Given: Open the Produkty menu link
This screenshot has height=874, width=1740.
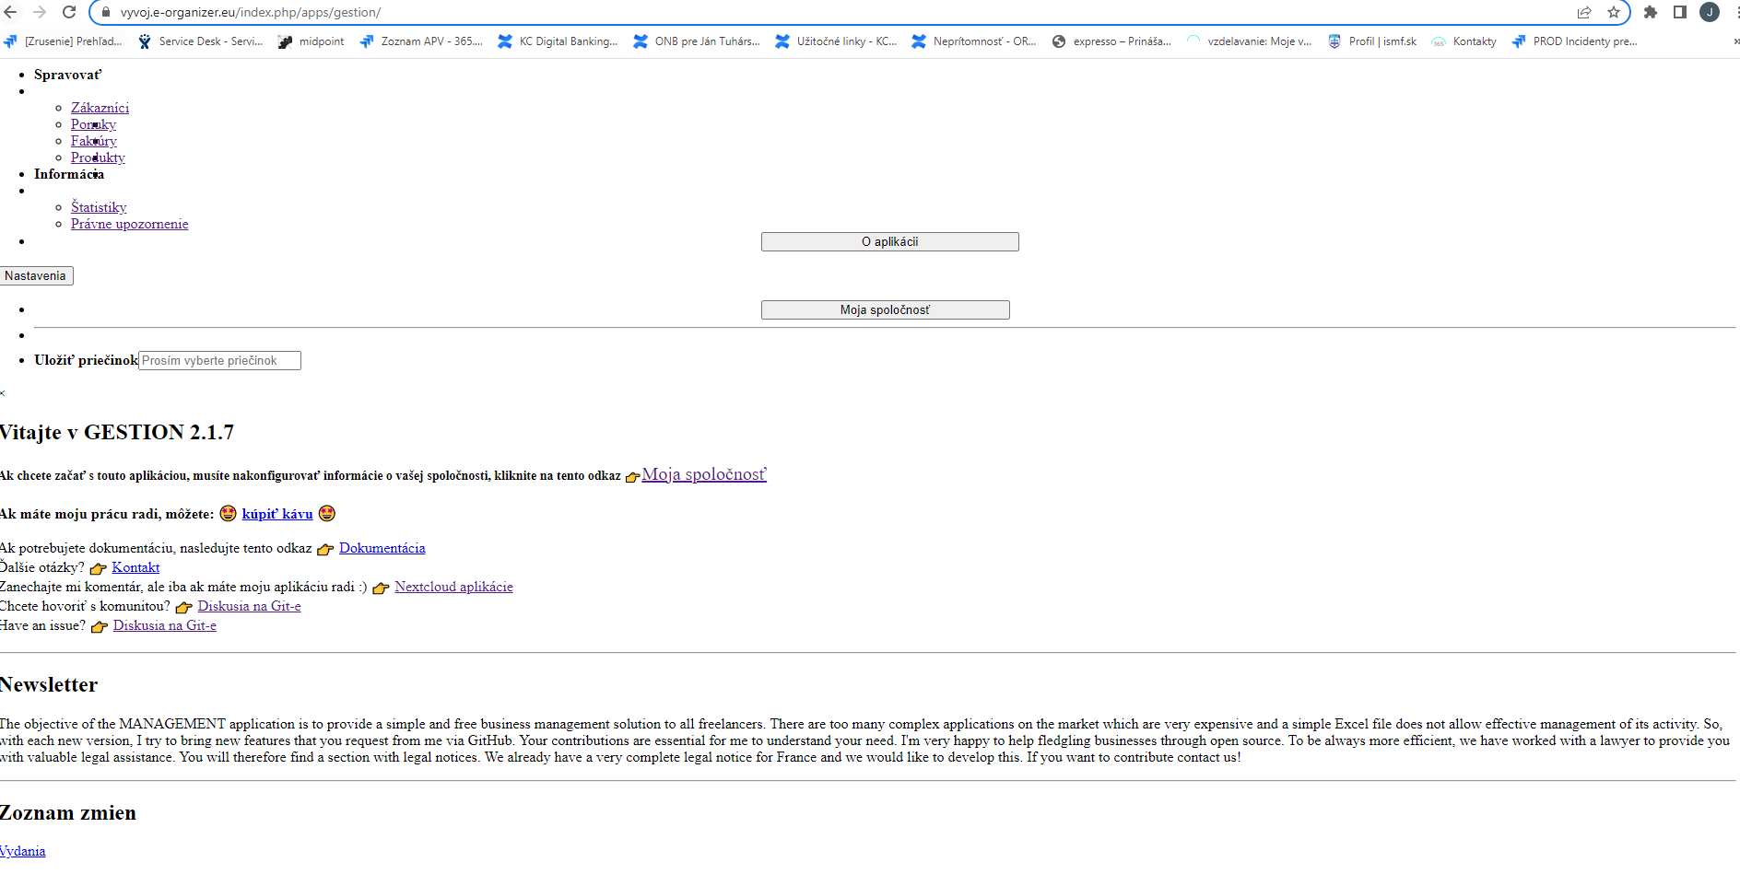Looking at the screenshot, I should [x=98, y=157].
